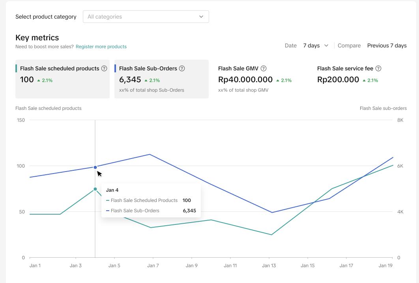Click help icon beside Flash Sale scheduled products

[104, 68]
